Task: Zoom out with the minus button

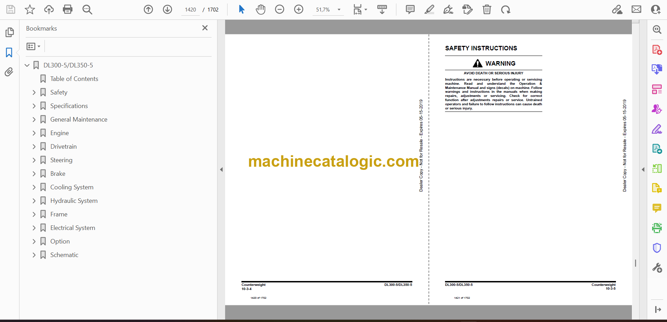Action: click(x=280, y=9)
